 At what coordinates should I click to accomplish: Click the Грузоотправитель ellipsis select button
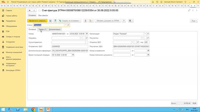click(x=87, y=42)
